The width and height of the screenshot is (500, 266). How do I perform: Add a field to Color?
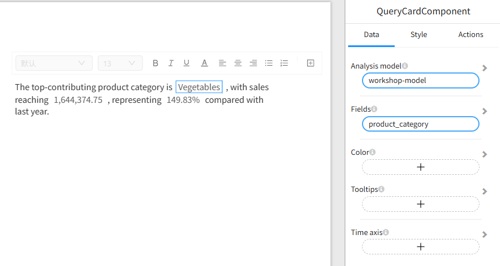coord(420,167)
